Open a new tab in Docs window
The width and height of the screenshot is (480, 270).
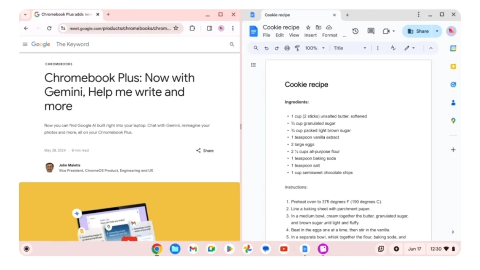(347, 15)
